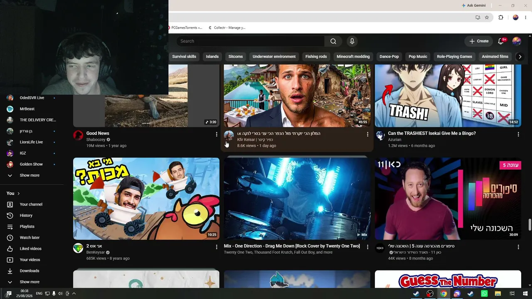This screenshot has height=299, width=532.
Task: Open the Chrome extensions puzzle icon
Action: click(501, 17)
